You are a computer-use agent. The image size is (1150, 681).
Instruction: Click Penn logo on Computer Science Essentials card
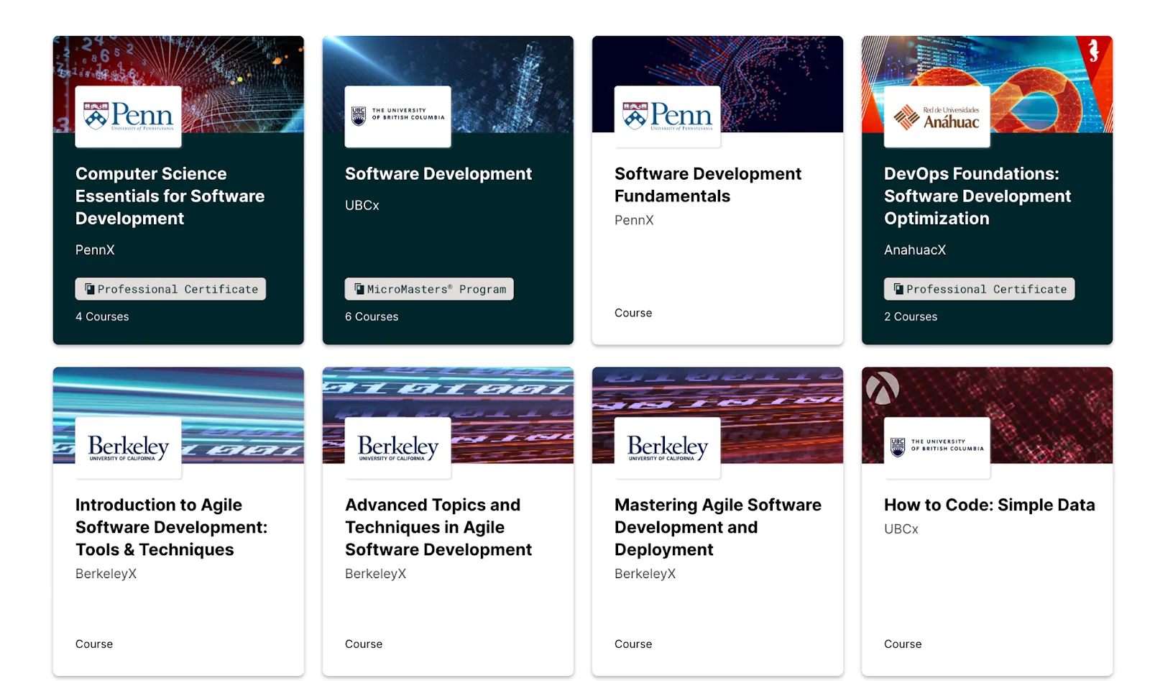pyautogui.click(x=128, y=116)
